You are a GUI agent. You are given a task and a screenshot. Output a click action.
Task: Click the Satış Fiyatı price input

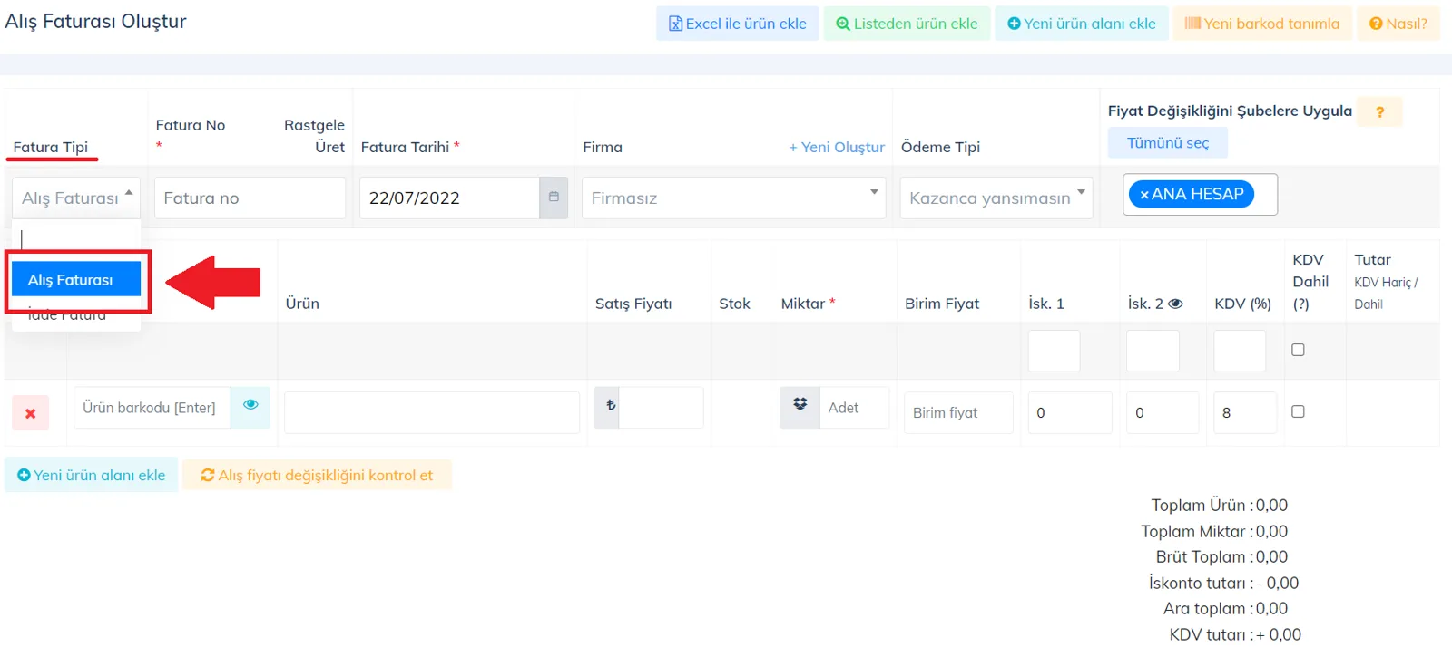click(x=662, y=407)
